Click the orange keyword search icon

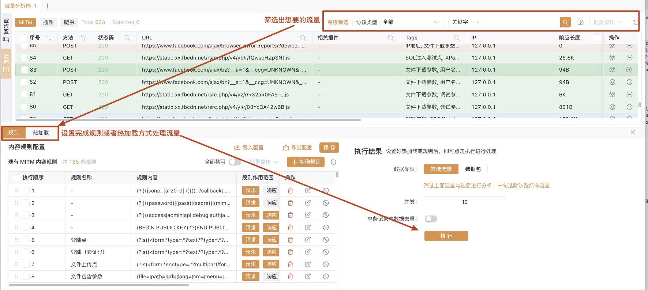pyautogui.click(x=565, y=22)
